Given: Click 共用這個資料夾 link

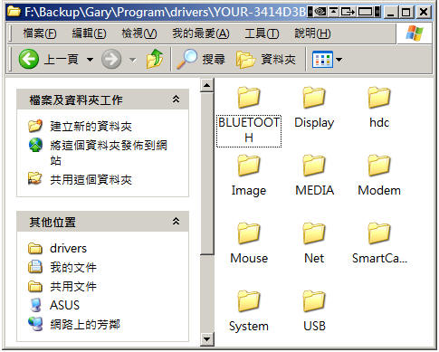Looking at the screenshot, I should pyautogui.click(x=91, y=179).
